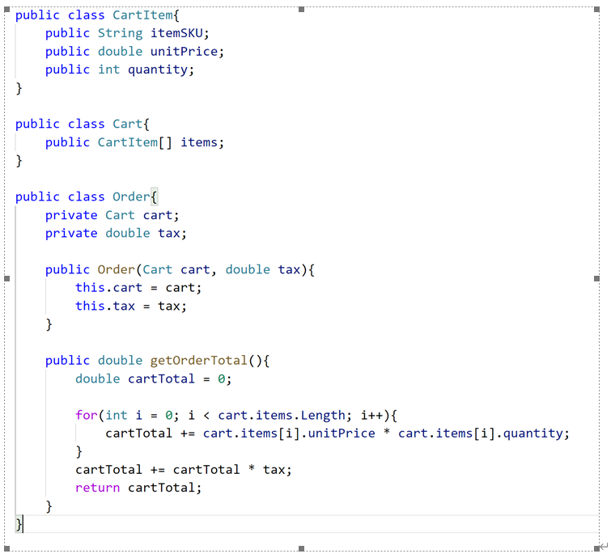This screenshot has width=611, height=558.
Task: Click the top-left corner resize handle
Action: click(x=6, y=10)
